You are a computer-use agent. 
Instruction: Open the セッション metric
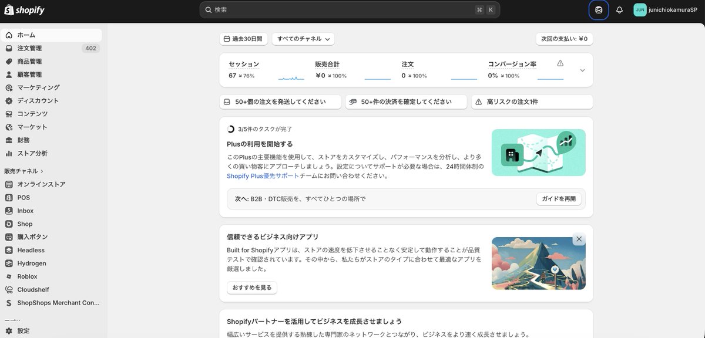coord(244,64)
